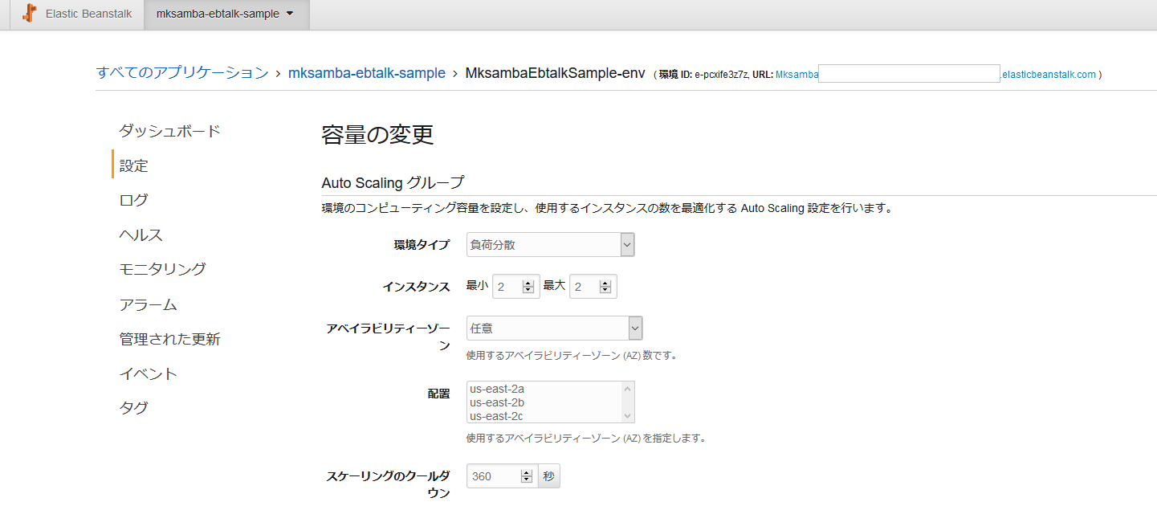The image size is (1157, 506).
Task: Click the Elastic Beanstalk logo icon
Action: [x=30, y=14]
